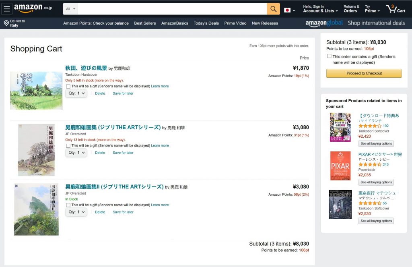Open the Japan flag language selector
Viewport: 412px width, 267px height.
coord(289,10)
